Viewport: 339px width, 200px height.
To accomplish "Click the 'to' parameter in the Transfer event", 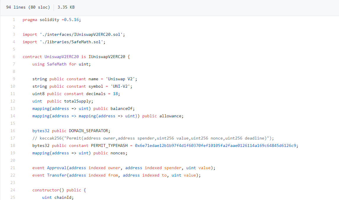I will [164, 175].
